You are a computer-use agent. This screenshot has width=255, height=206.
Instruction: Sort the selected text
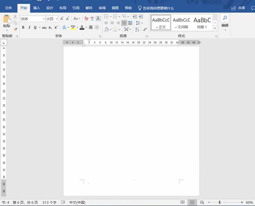point(137,29)
